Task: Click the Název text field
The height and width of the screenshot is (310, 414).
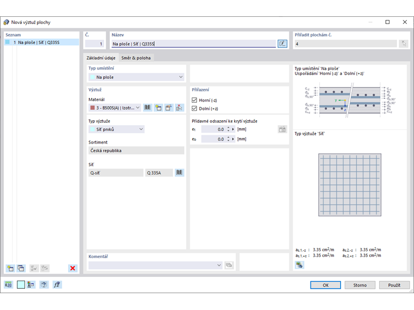Action: [x=193, y=44]
